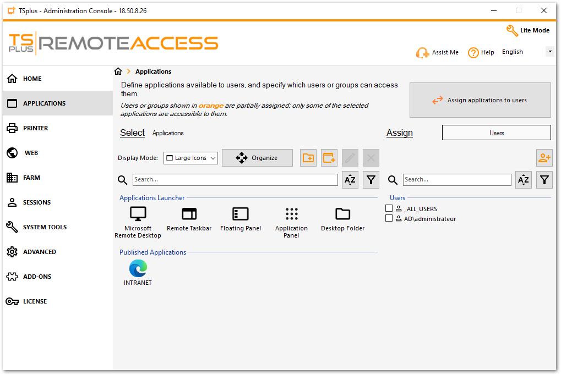Click the Application Panel icon
The height and width of the screenshot is (375, 561).
pos(291,214)
